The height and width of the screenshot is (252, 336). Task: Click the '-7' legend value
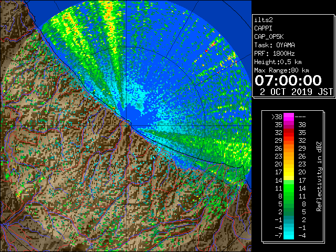(x=278, y=235)
